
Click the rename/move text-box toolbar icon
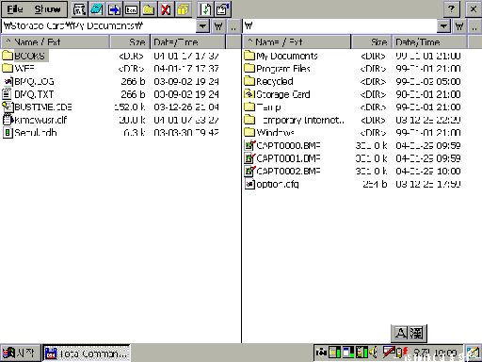point(131,9)
